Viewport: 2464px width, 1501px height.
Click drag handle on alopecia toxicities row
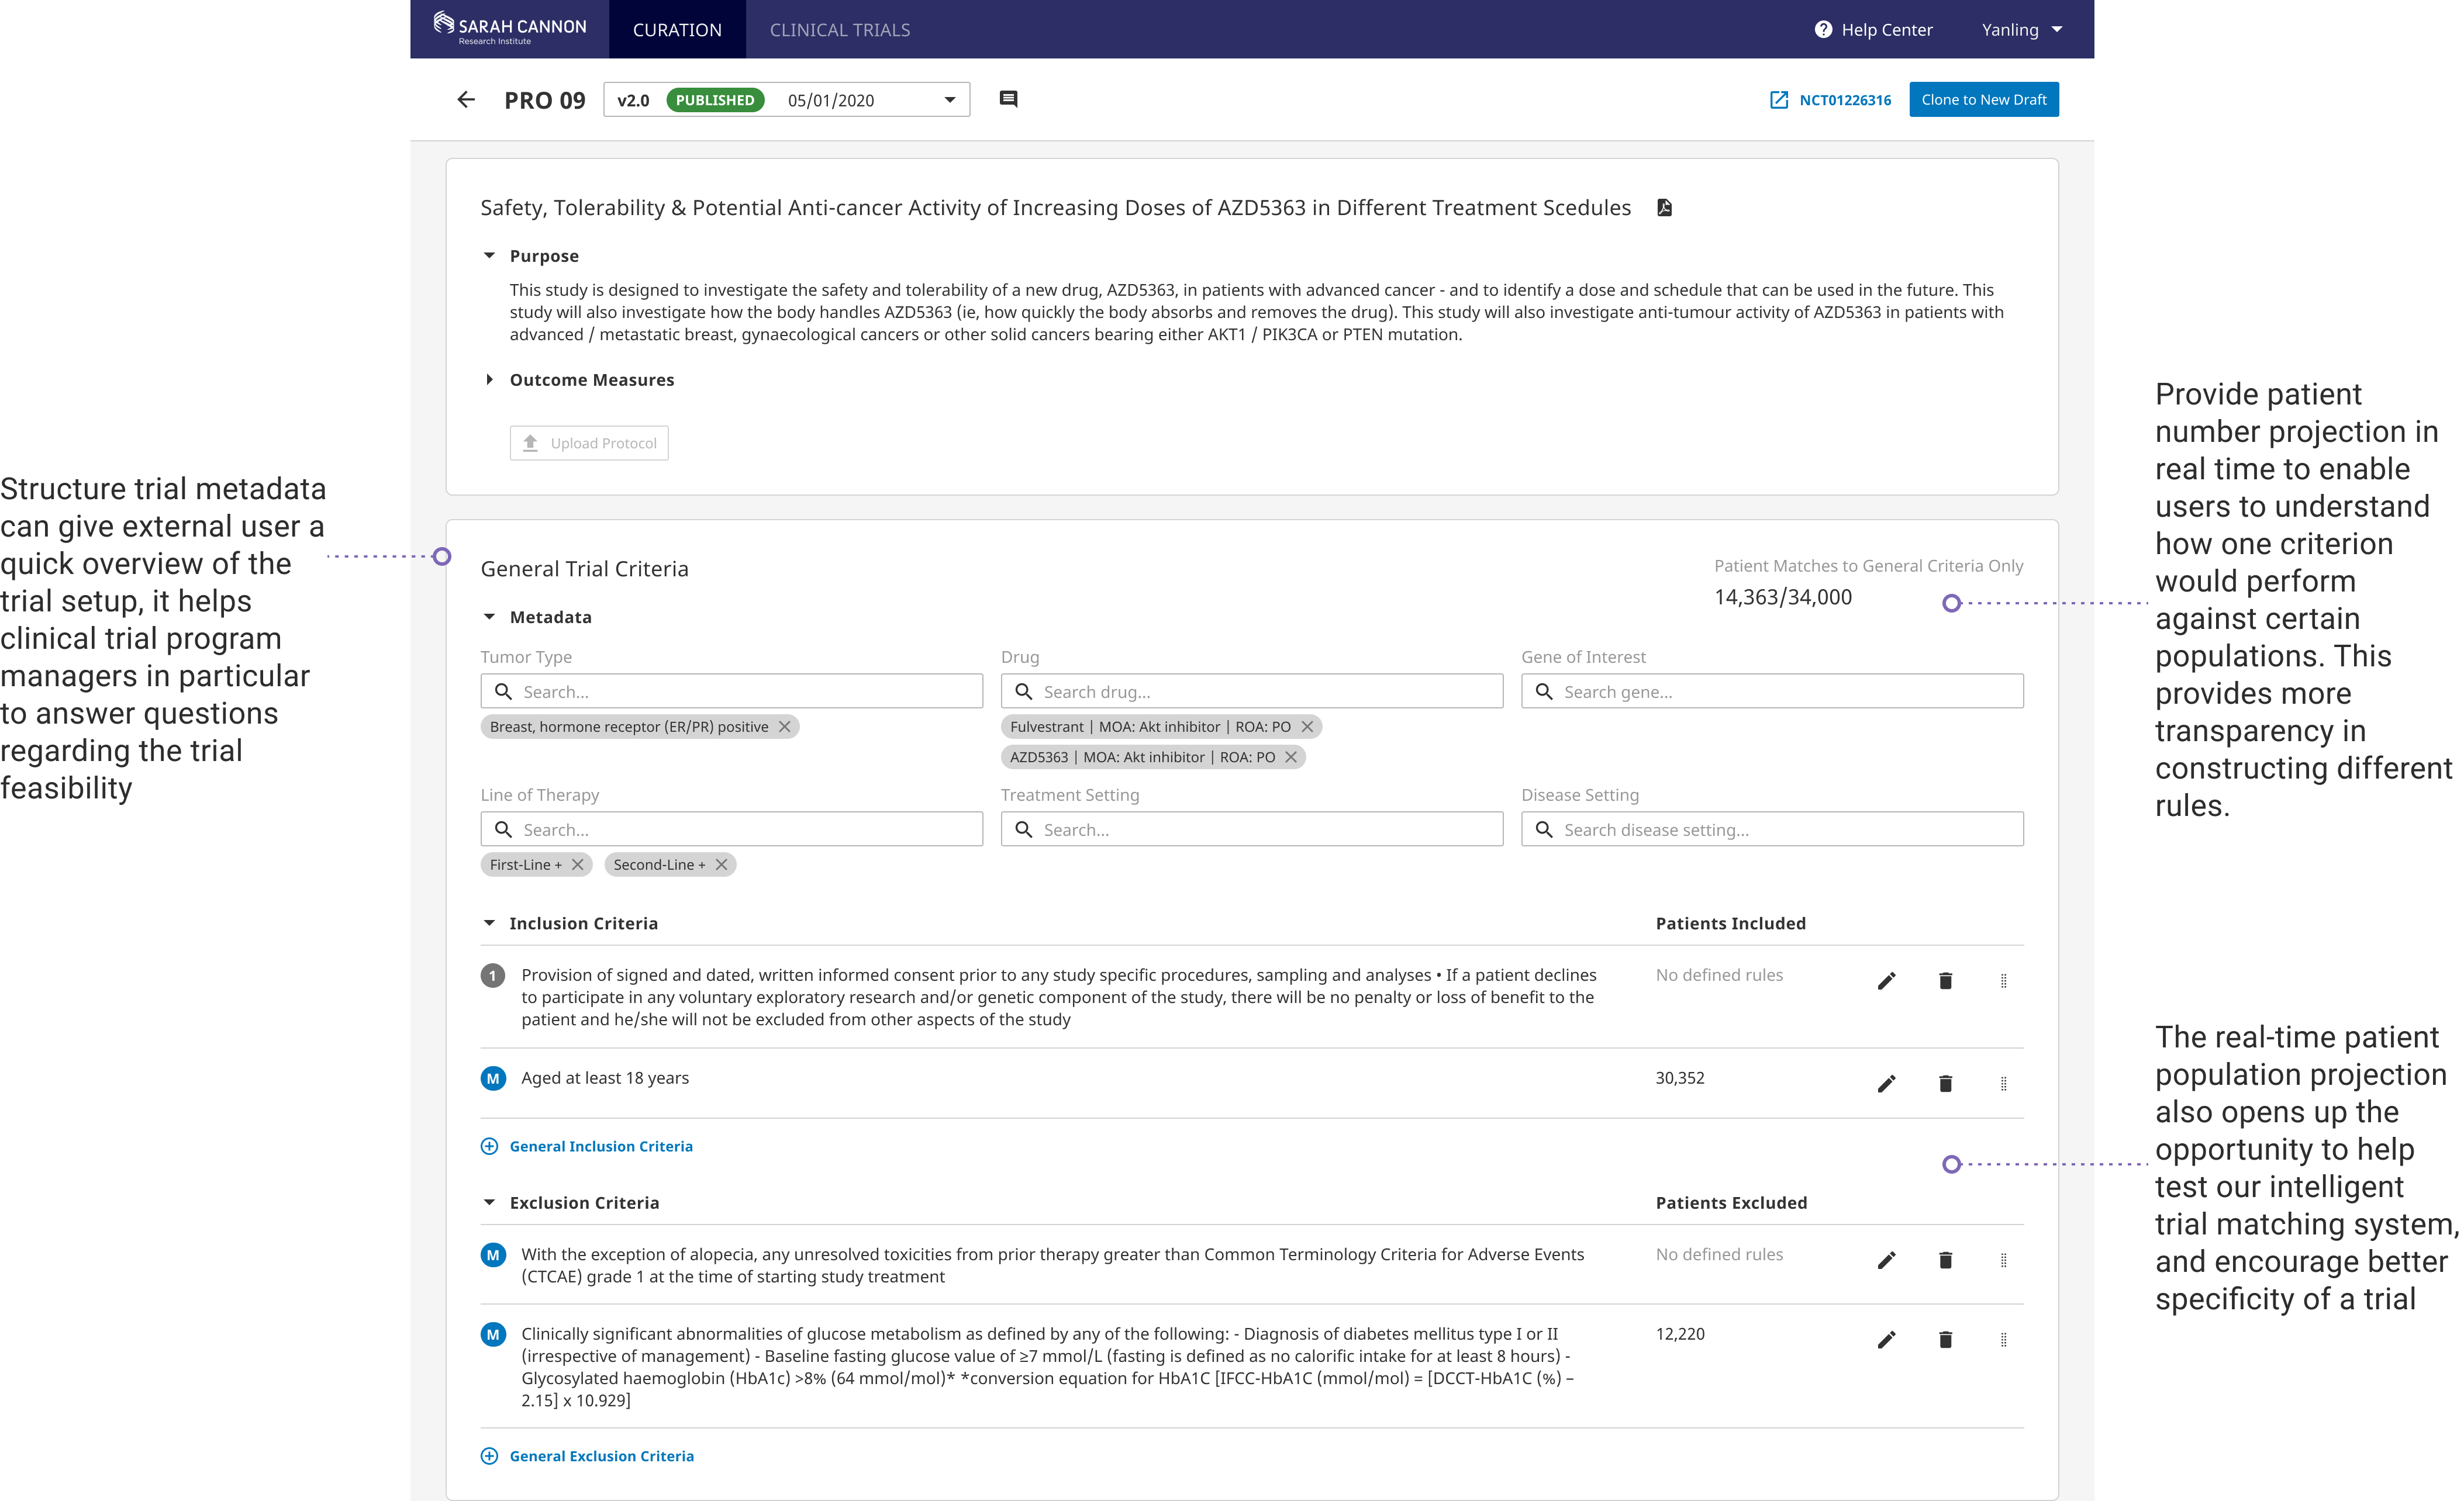[2003, 1261]
